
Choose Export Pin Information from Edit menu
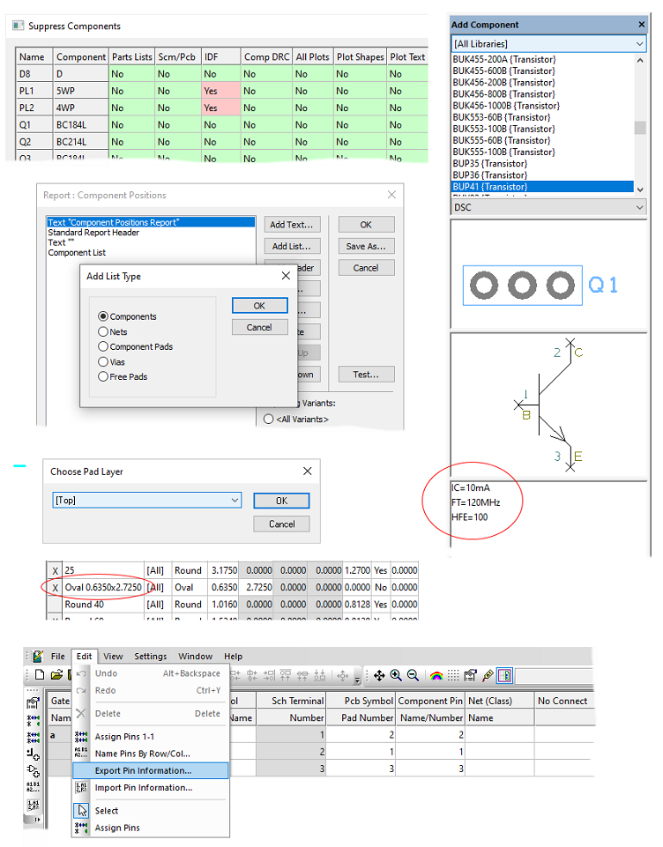(x=143, y=770)
